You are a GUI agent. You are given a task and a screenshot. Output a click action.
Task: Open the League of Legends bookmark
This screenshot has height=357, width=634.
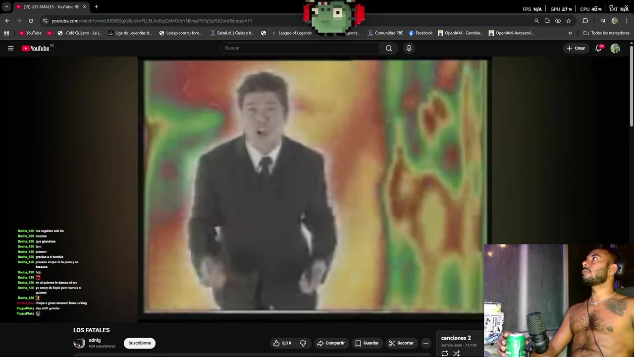click(291, 33)
